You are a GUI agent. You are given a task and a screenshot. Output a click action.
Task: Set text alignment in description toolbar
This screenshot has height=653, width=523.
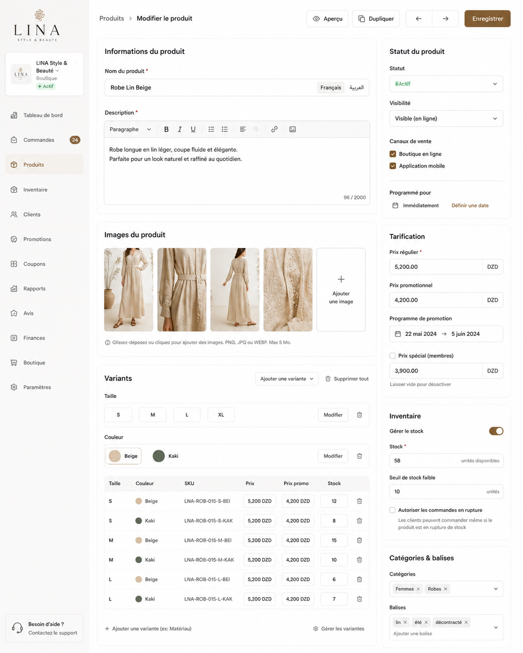pyautogui.click(x=243, y=129)
